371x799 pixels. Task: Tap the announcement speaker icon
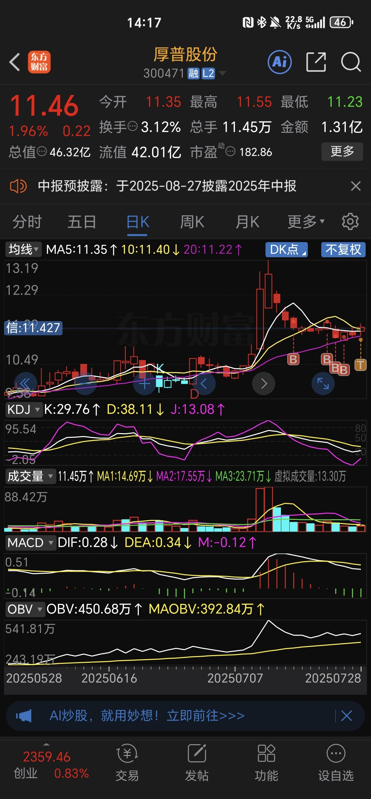point(18,186)
